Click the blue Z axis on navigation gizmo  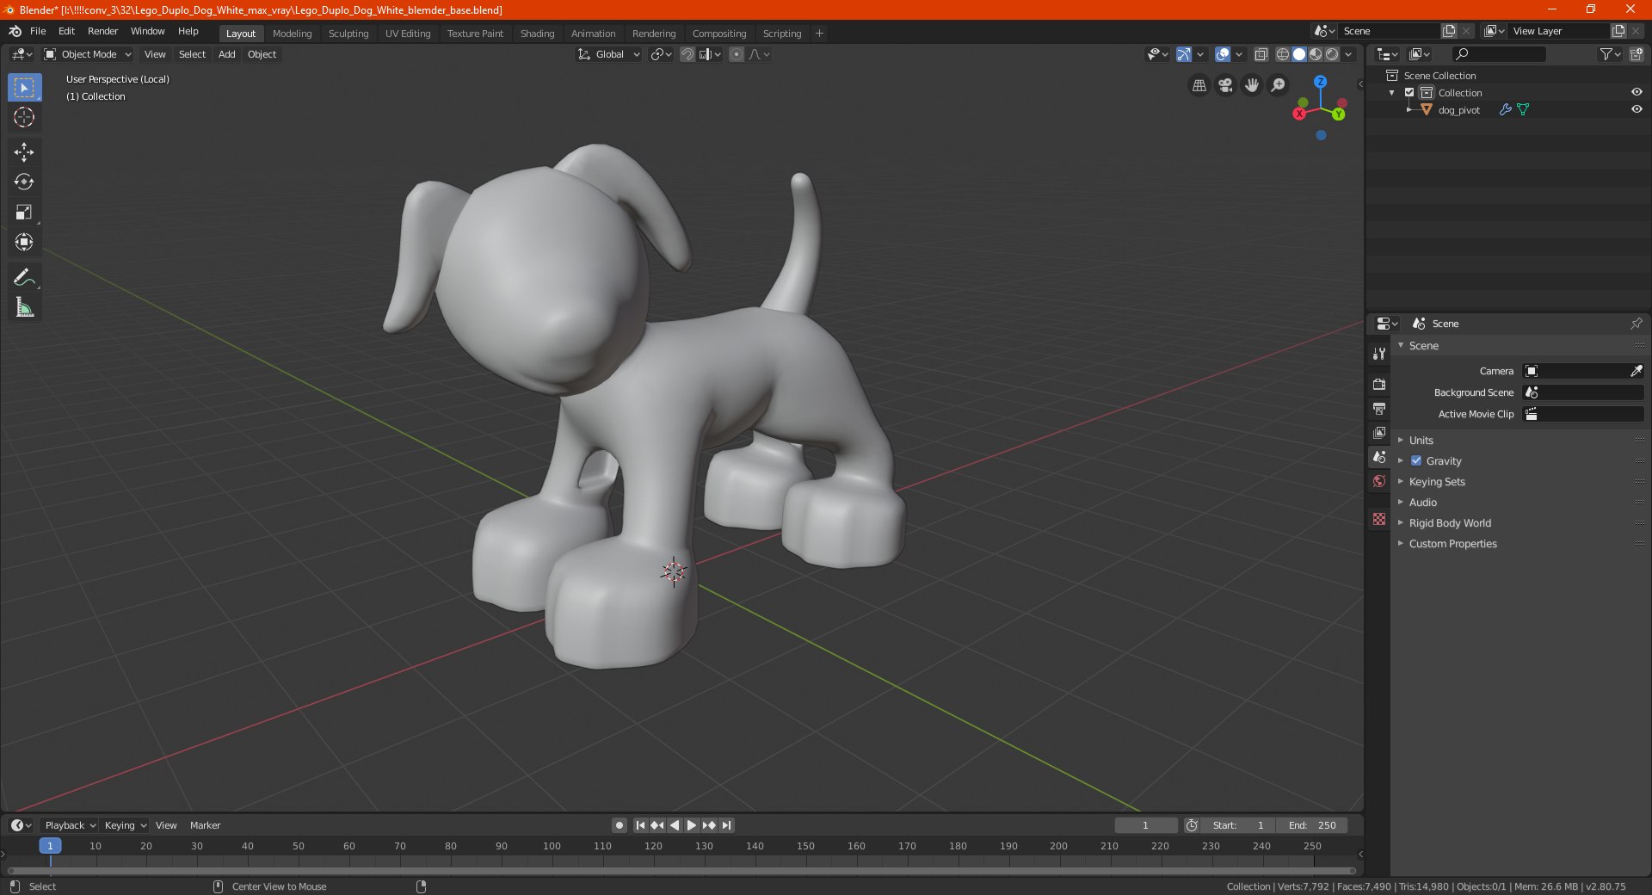(x=1320, y=82)
